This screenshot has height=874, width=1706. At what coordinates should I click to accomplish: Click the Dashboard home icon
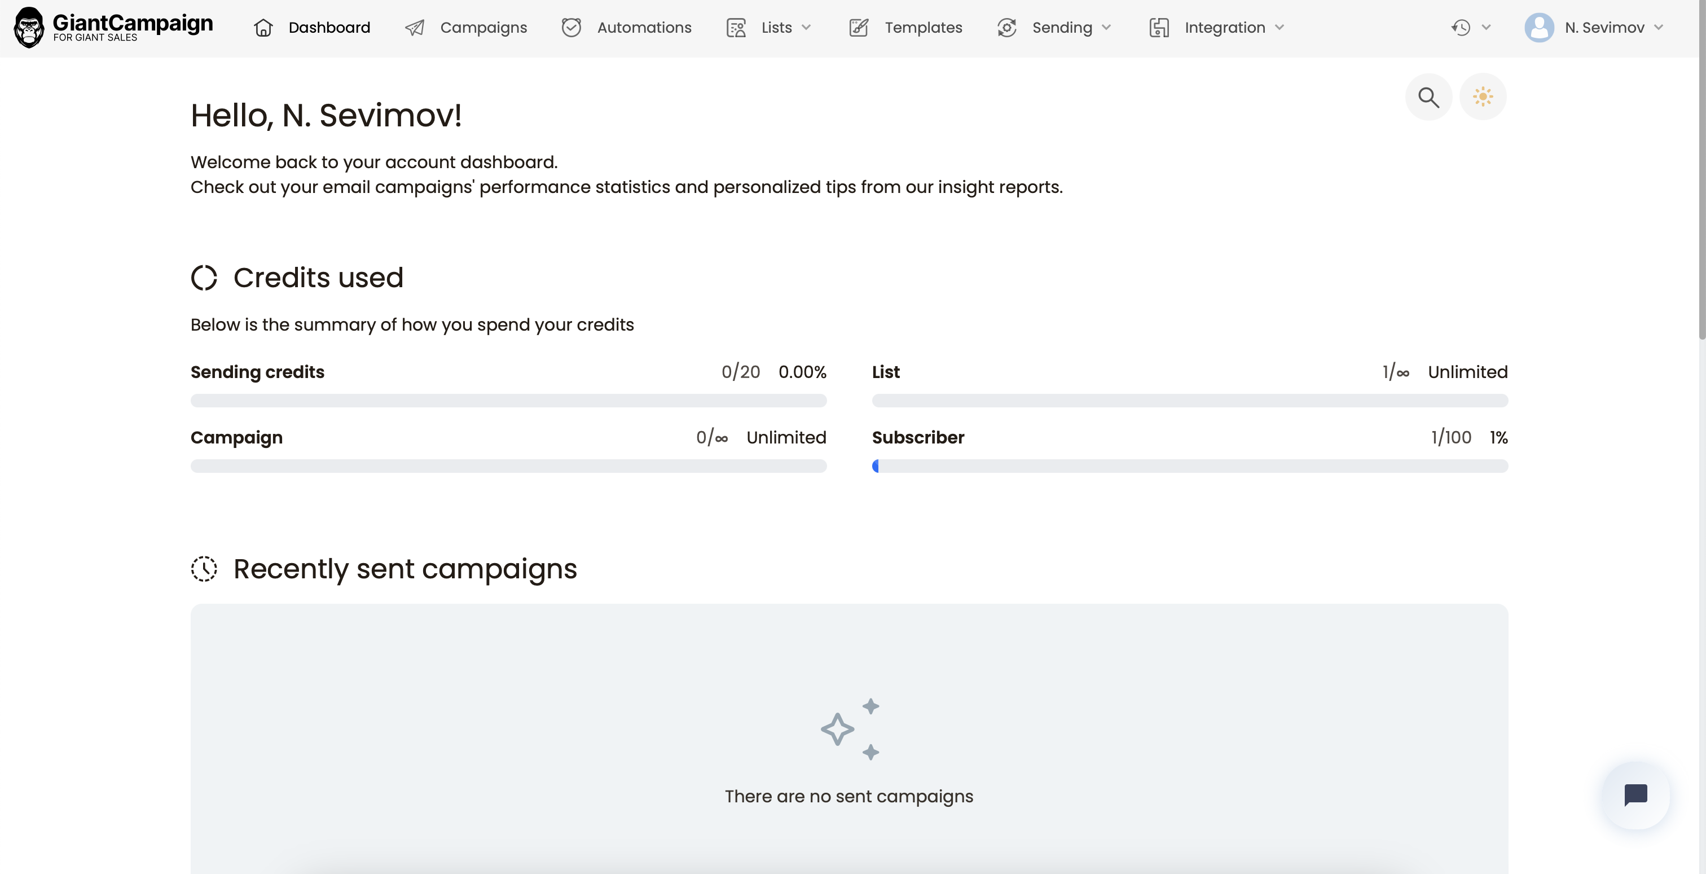point(263,28)
